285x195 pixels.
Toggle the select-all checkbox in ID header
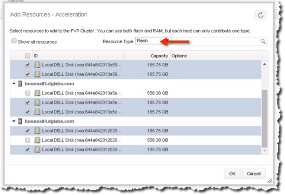[x=27, y=55]
